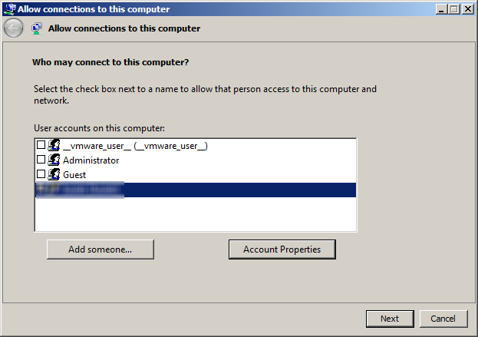Image resolution: width=478 pixels, height=337 pixels.
Task: Tick the Guest account checkbox
Action: (41, 173)
